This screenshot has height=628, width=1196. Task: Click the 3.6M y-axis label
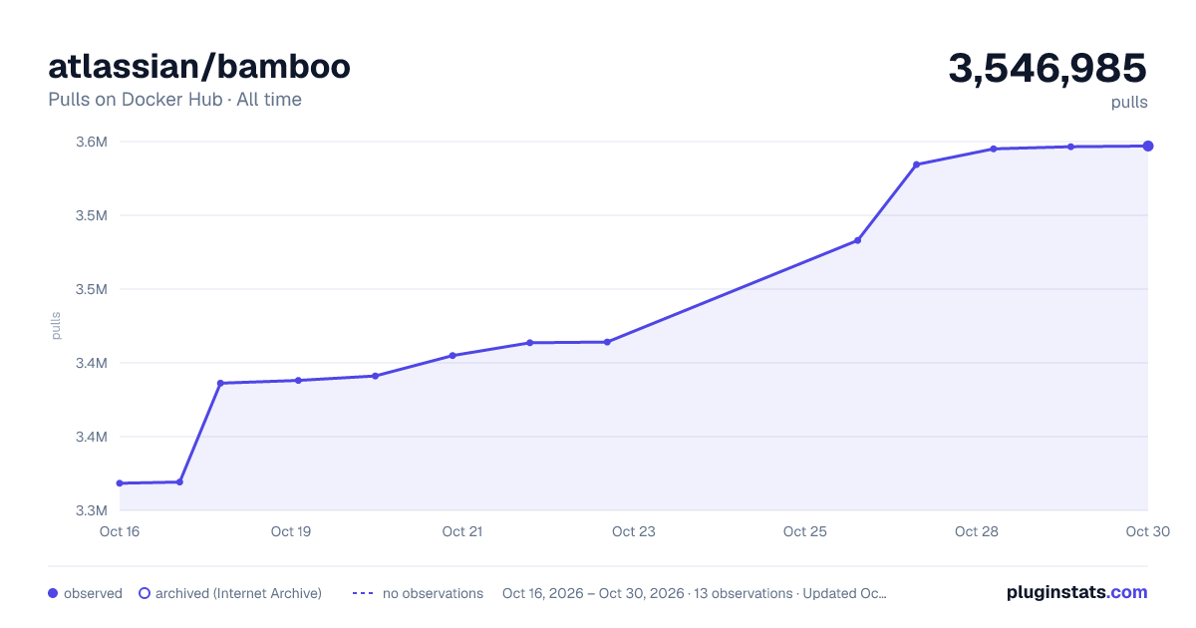[x=91, y=142]
